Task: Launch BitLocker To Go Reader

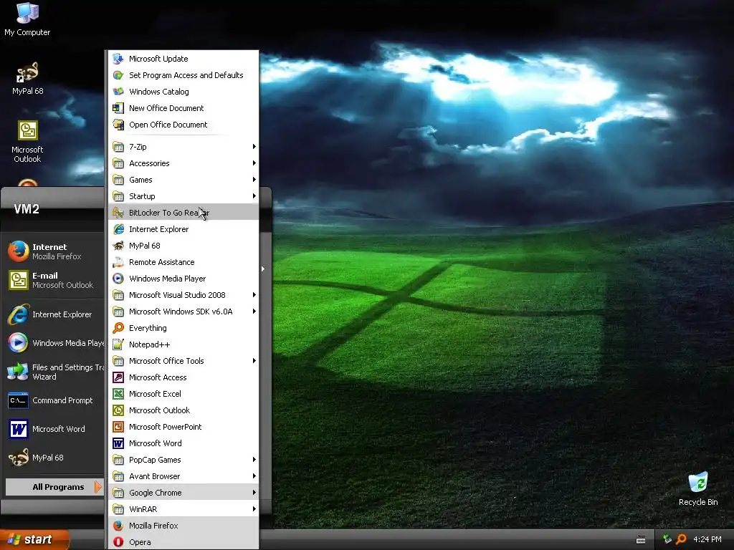Action: pyautogui.click(x=183, y=212)
